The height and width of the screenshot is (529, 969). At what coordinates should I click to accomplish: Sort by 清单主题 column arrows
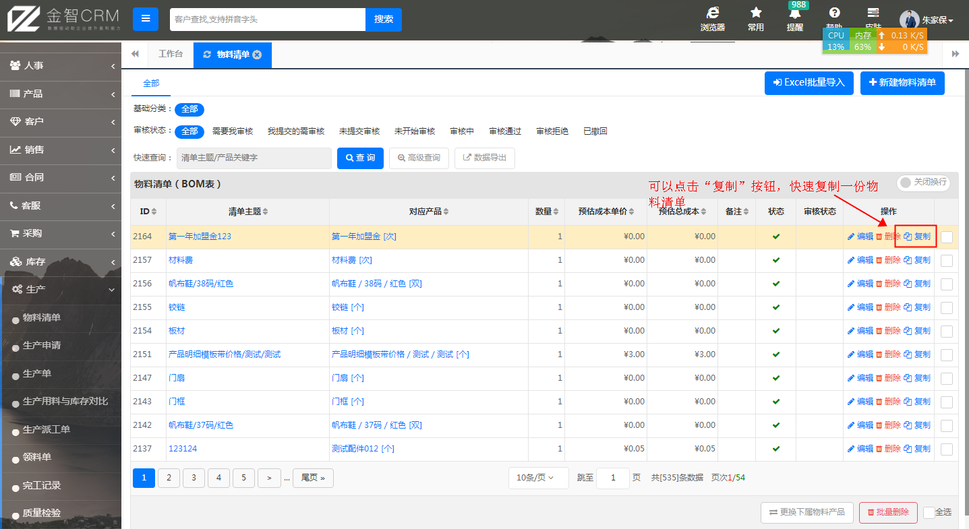pos(266,212)
